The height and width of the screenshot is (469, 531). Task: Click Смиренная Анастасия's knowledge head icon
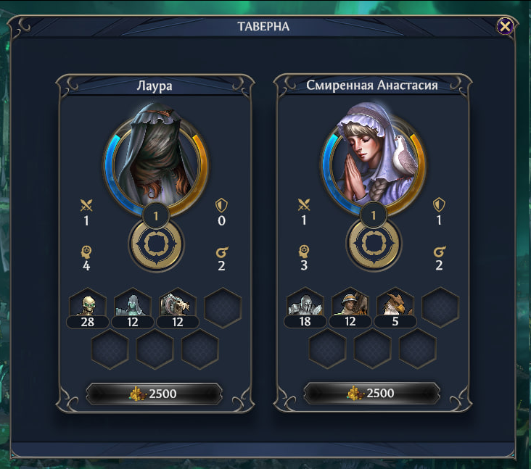[x=304, y=252]
